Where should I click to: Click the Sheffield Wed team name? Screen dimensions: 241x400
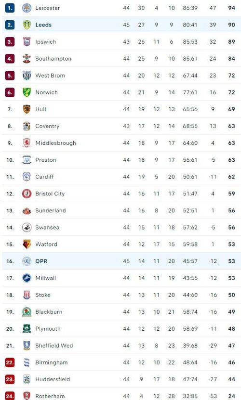coord(54,346)
